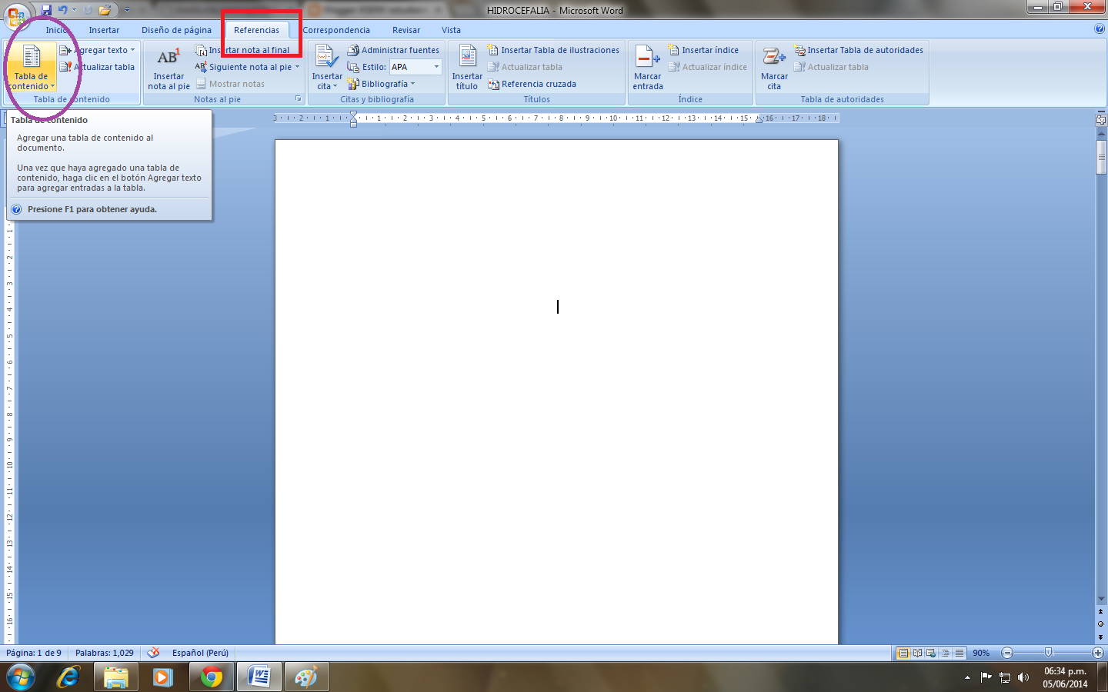
Task: Save with the Quick Access save icon
Action: pyautogui.click(x=46, y=10)
